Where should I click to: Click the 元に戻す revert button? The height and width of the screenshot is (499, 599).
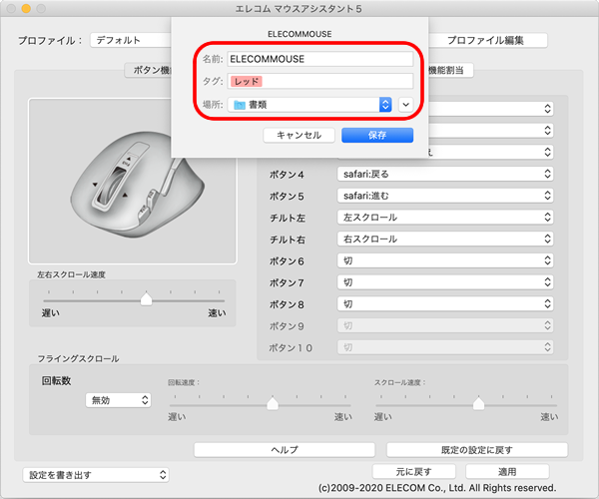(413, 472)
